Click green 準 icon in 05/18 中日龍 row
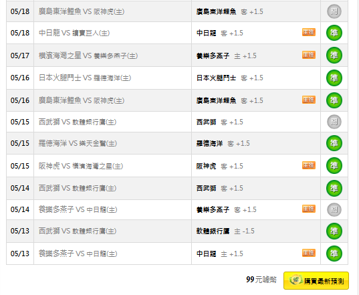The width and height of the screenshot is (359, 295). (334, 33)
